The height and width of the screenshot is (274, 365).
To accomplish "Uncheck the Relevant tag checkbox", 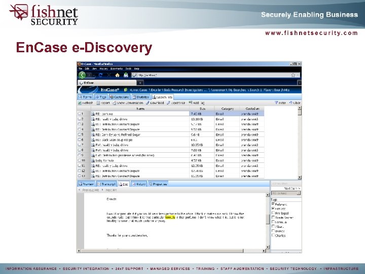I will (273, 204).
